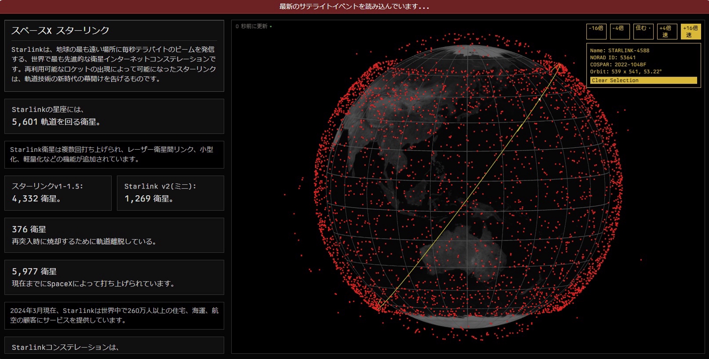The height and width of the screenshot is (359, 709).
Task: Set playback speed to -4倍
Action: pyautogui.click(x=620, y=31)
